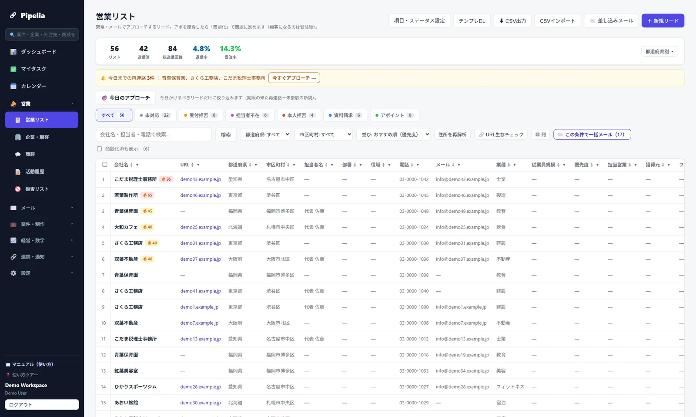Open the カレンダー calendar icon
This screenshot has width=696, height=417.
click(13, 86)
